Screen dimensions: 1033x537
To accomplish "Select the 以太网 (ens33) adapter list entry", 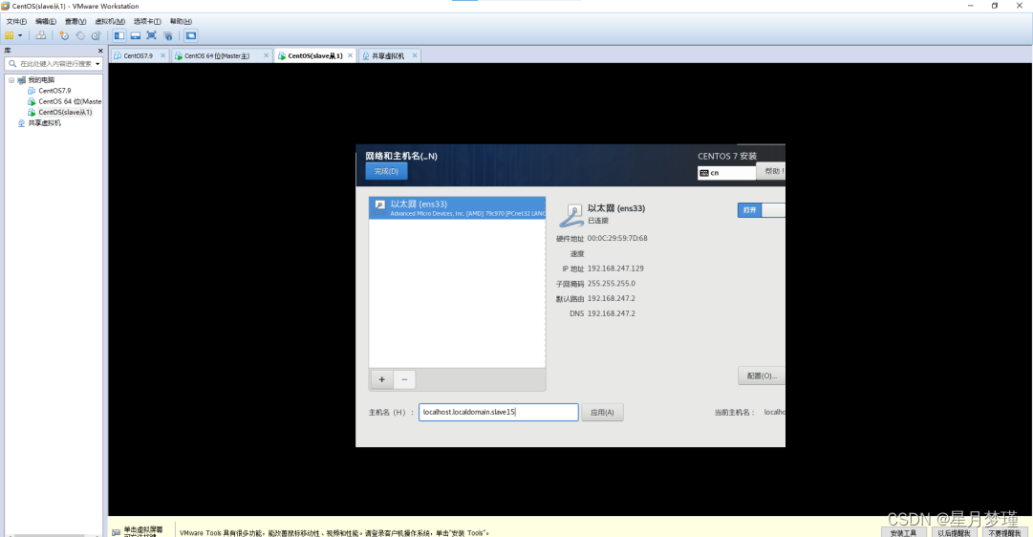I will click(x=457, y=208).
